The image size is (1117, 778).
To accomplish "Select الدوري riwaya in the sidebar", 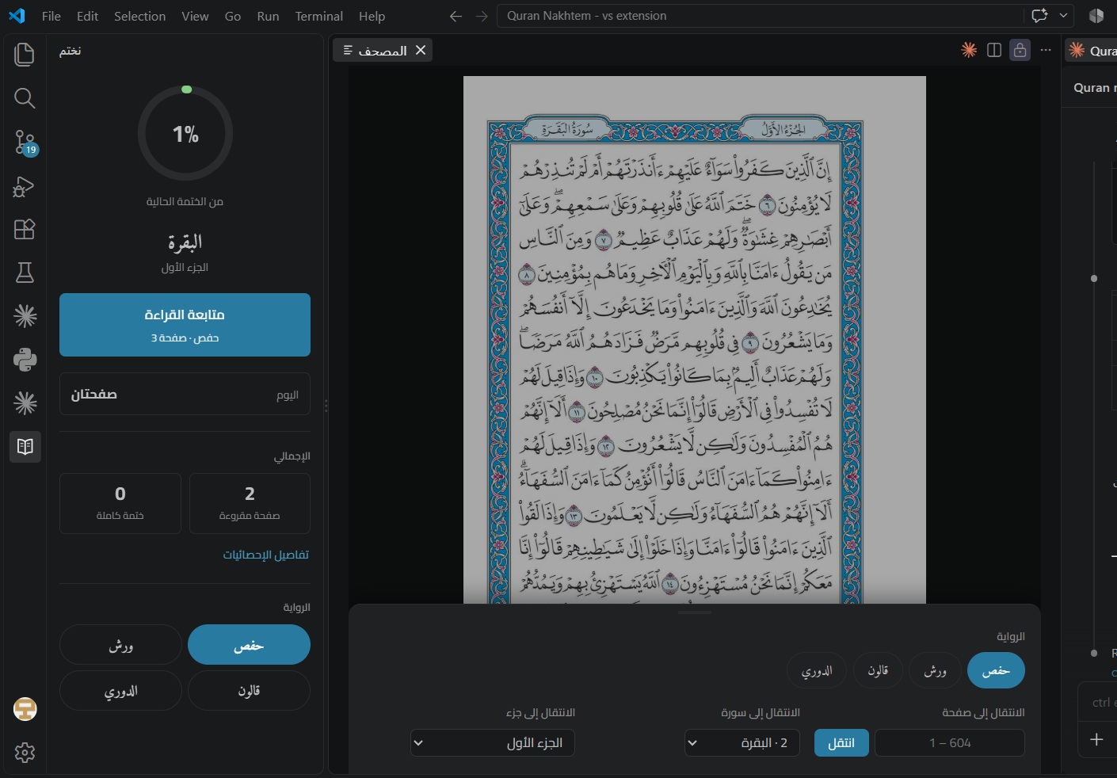I will click(120, 691).
